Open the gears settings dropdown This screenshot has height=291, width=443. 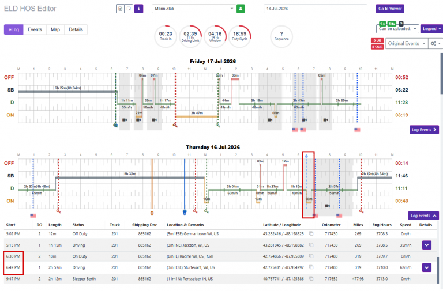[x=435, y=43]
